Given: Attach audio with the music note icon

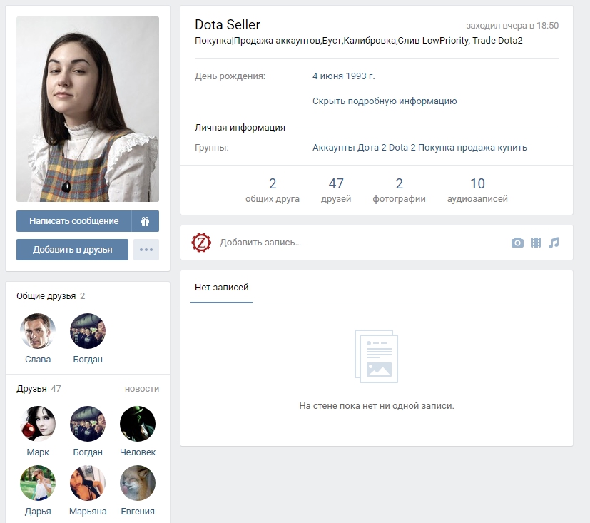Looking at the screenshot, I should pyautogui.click(x=554, y=243).
